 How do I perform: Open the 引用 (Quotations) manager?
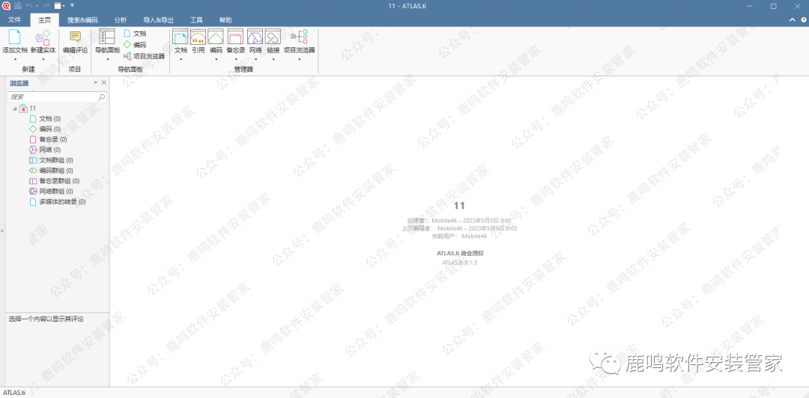pyautogui.click(x=198, y=37)
